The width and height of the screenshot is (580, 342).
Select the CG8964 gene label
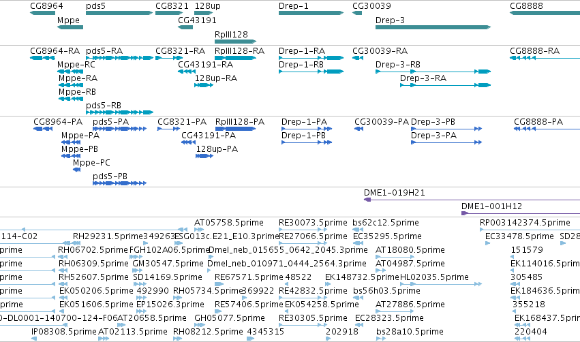pos(46,6)
